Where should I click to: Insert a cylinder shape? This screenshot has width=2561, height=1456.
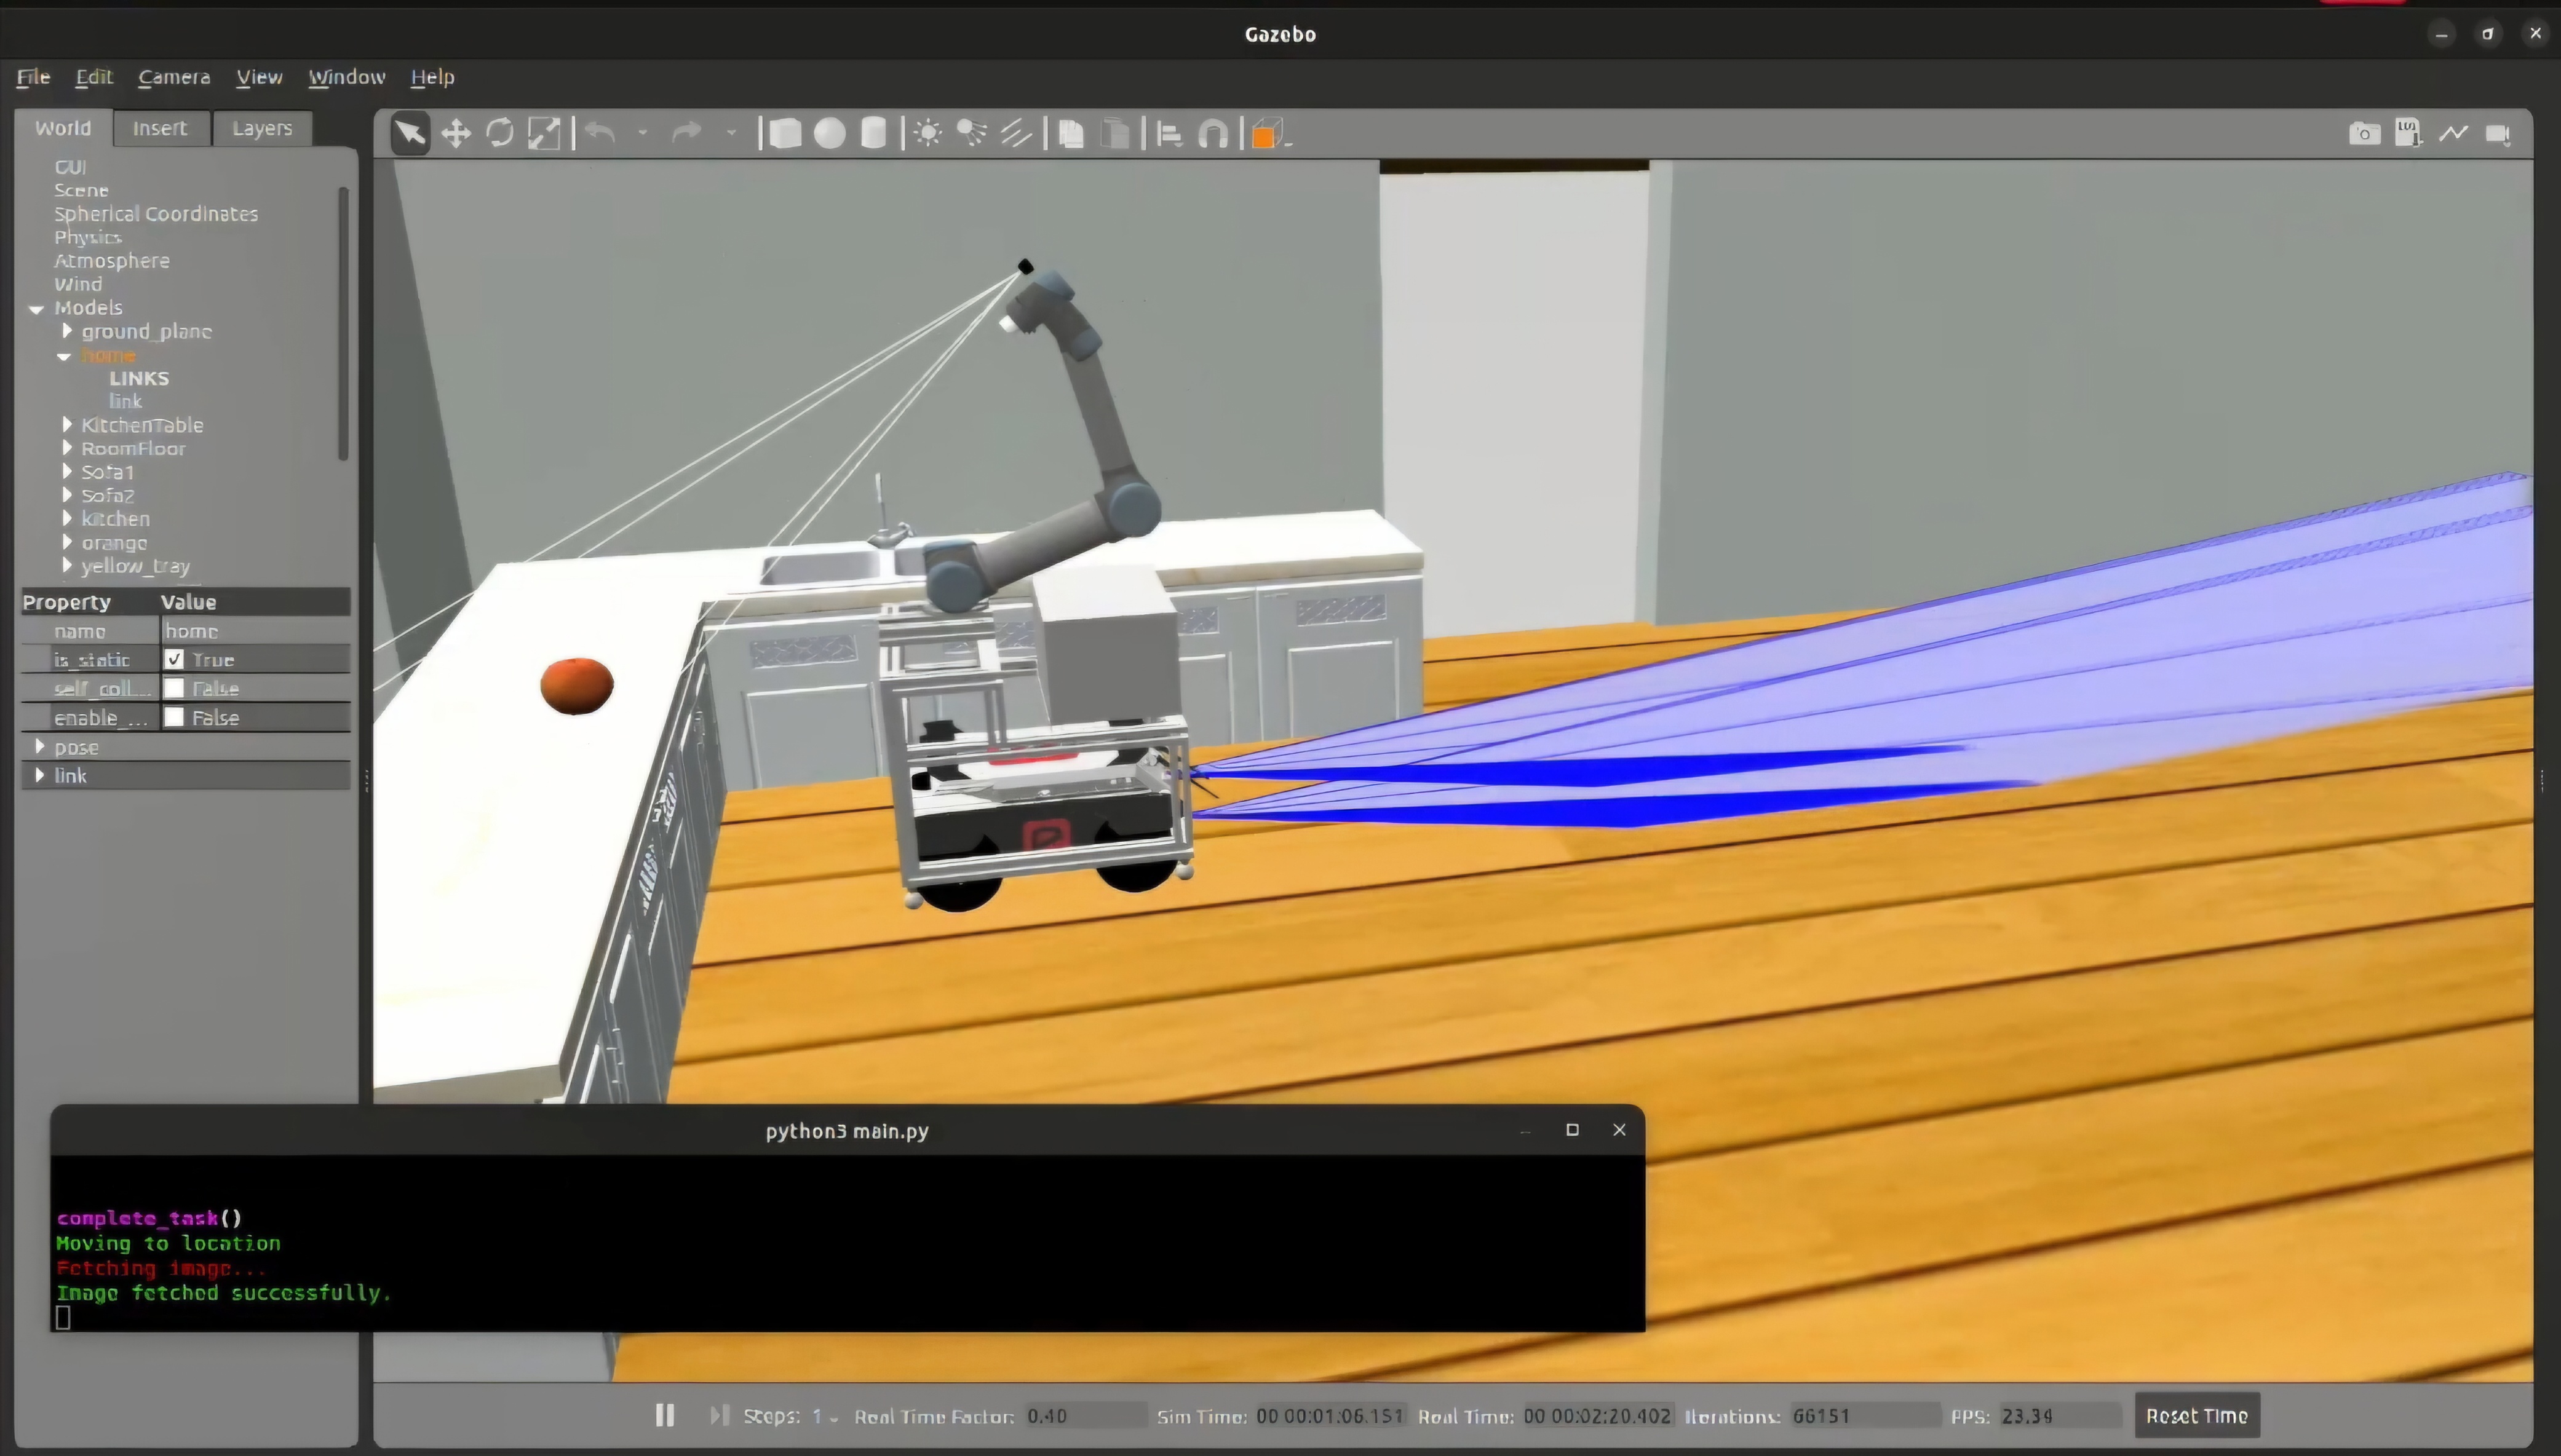point(873,134)
